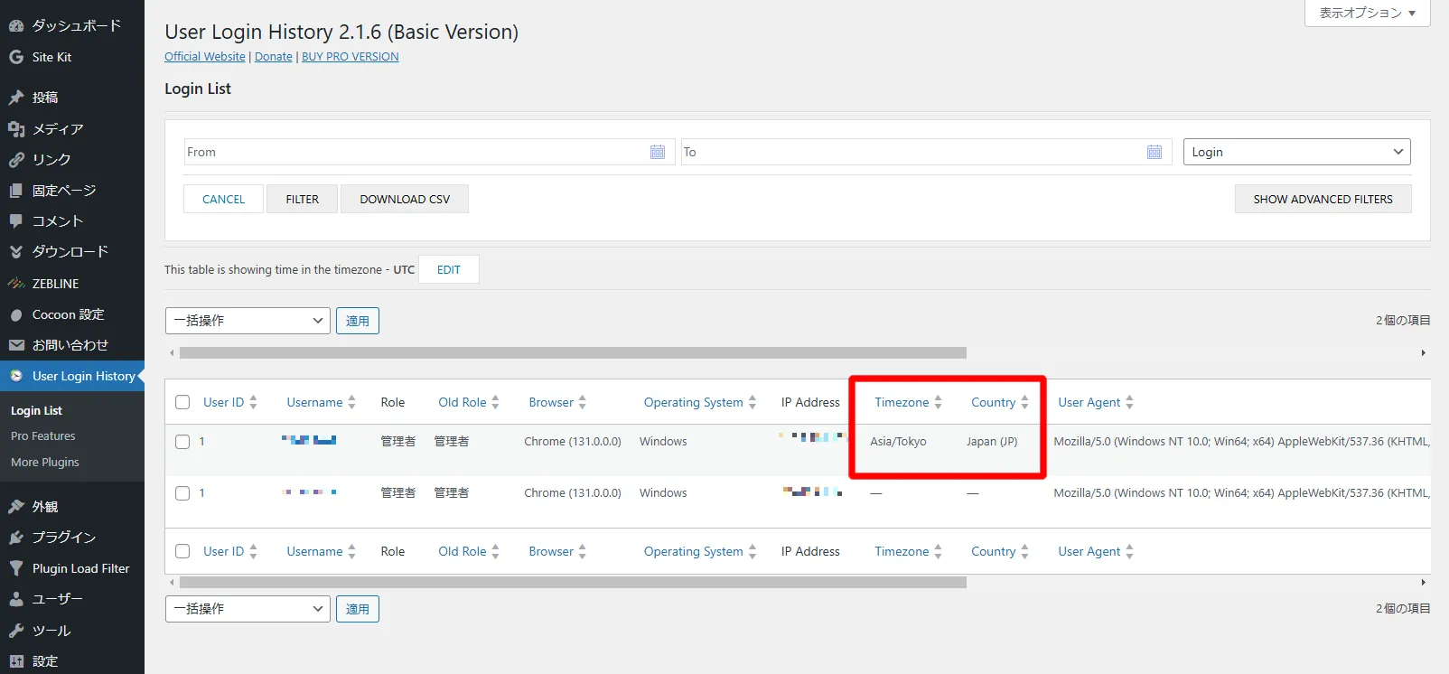Open the Login type dropdown
Image resolution: width=1449 pixels, height=674 pixels.
(x=1296, y=152)
